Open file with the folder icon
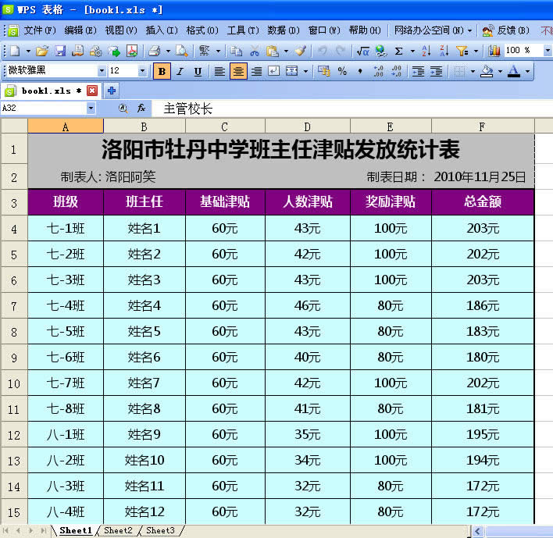This screenshot has height=538, width=553. pyautogui.click(x=42, y=51)
